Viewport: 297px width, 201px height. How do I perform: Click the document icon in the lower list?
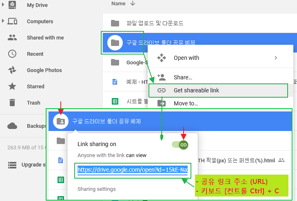point(61,160)
